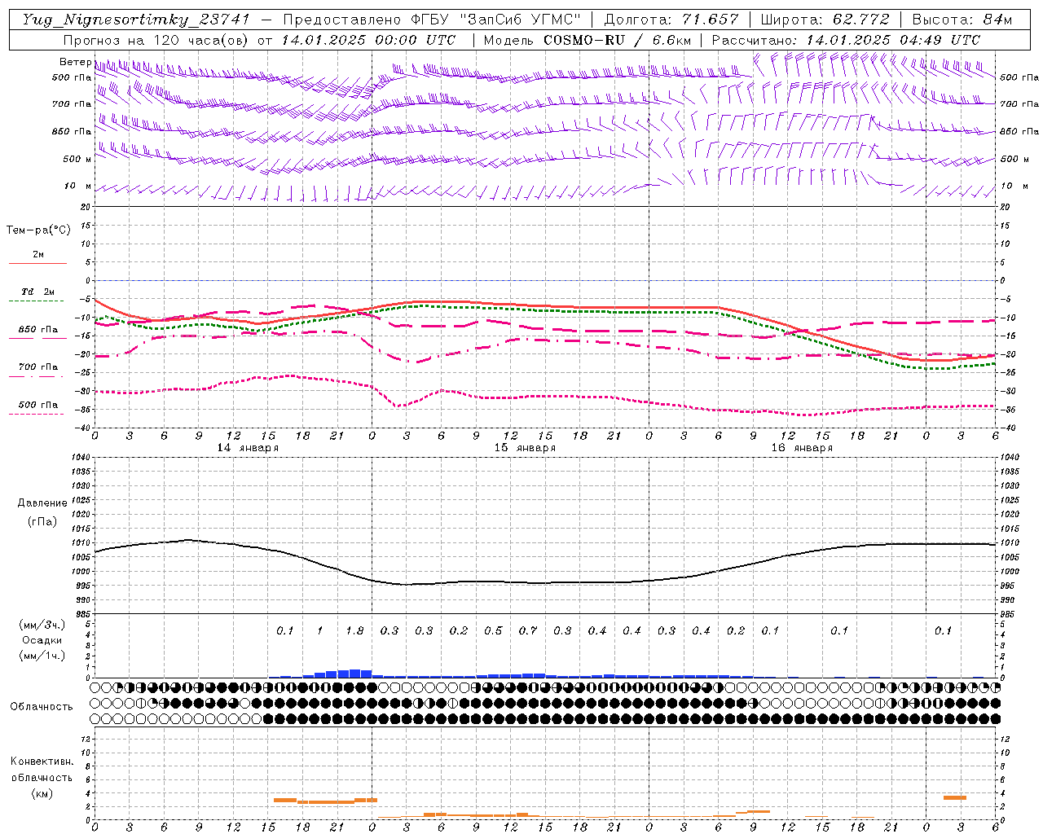Click the Конвективн. облачность panel label

(42, 770)
